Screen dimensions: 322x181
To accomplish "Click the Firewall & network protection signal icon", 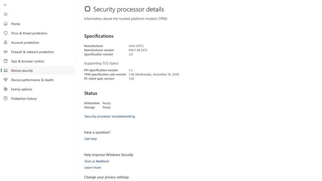I will point(6,52).
